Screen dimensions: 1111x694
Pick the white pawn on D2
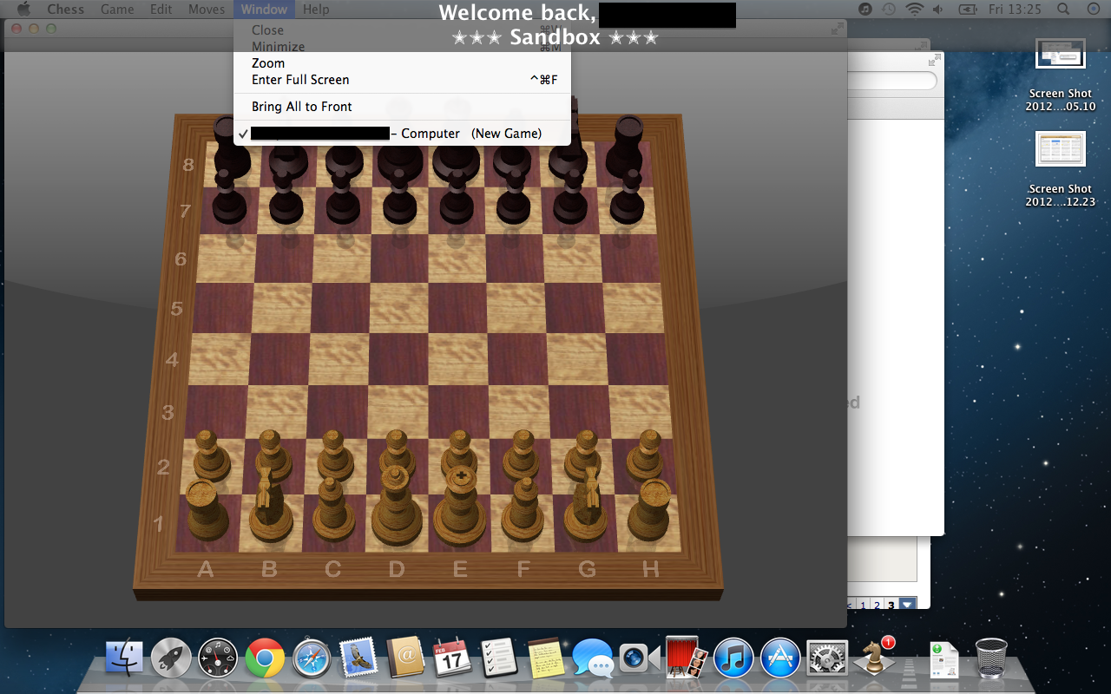coord(398,449)
